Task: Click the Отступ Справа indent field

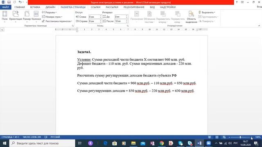Action: pos(94,21)
